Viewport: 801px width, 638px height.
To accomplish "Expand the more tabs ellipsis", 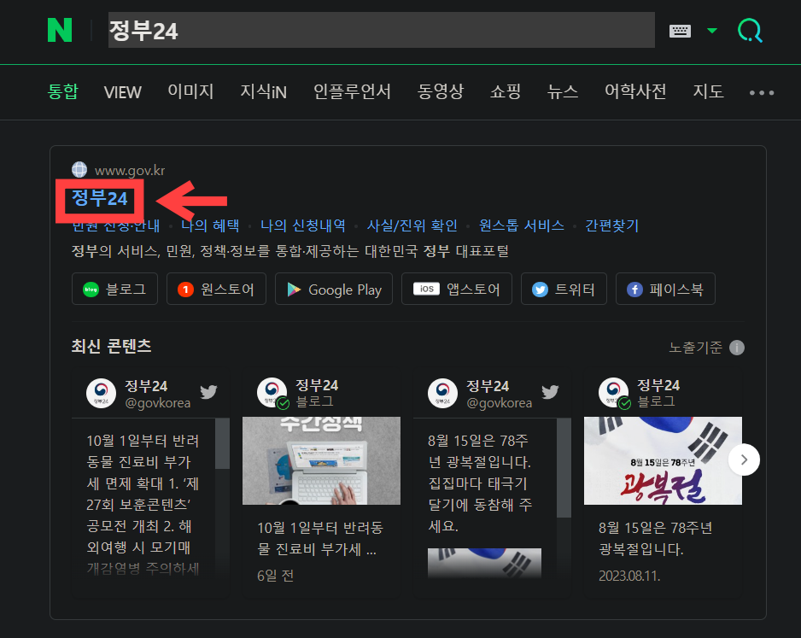I will [762, 92].
